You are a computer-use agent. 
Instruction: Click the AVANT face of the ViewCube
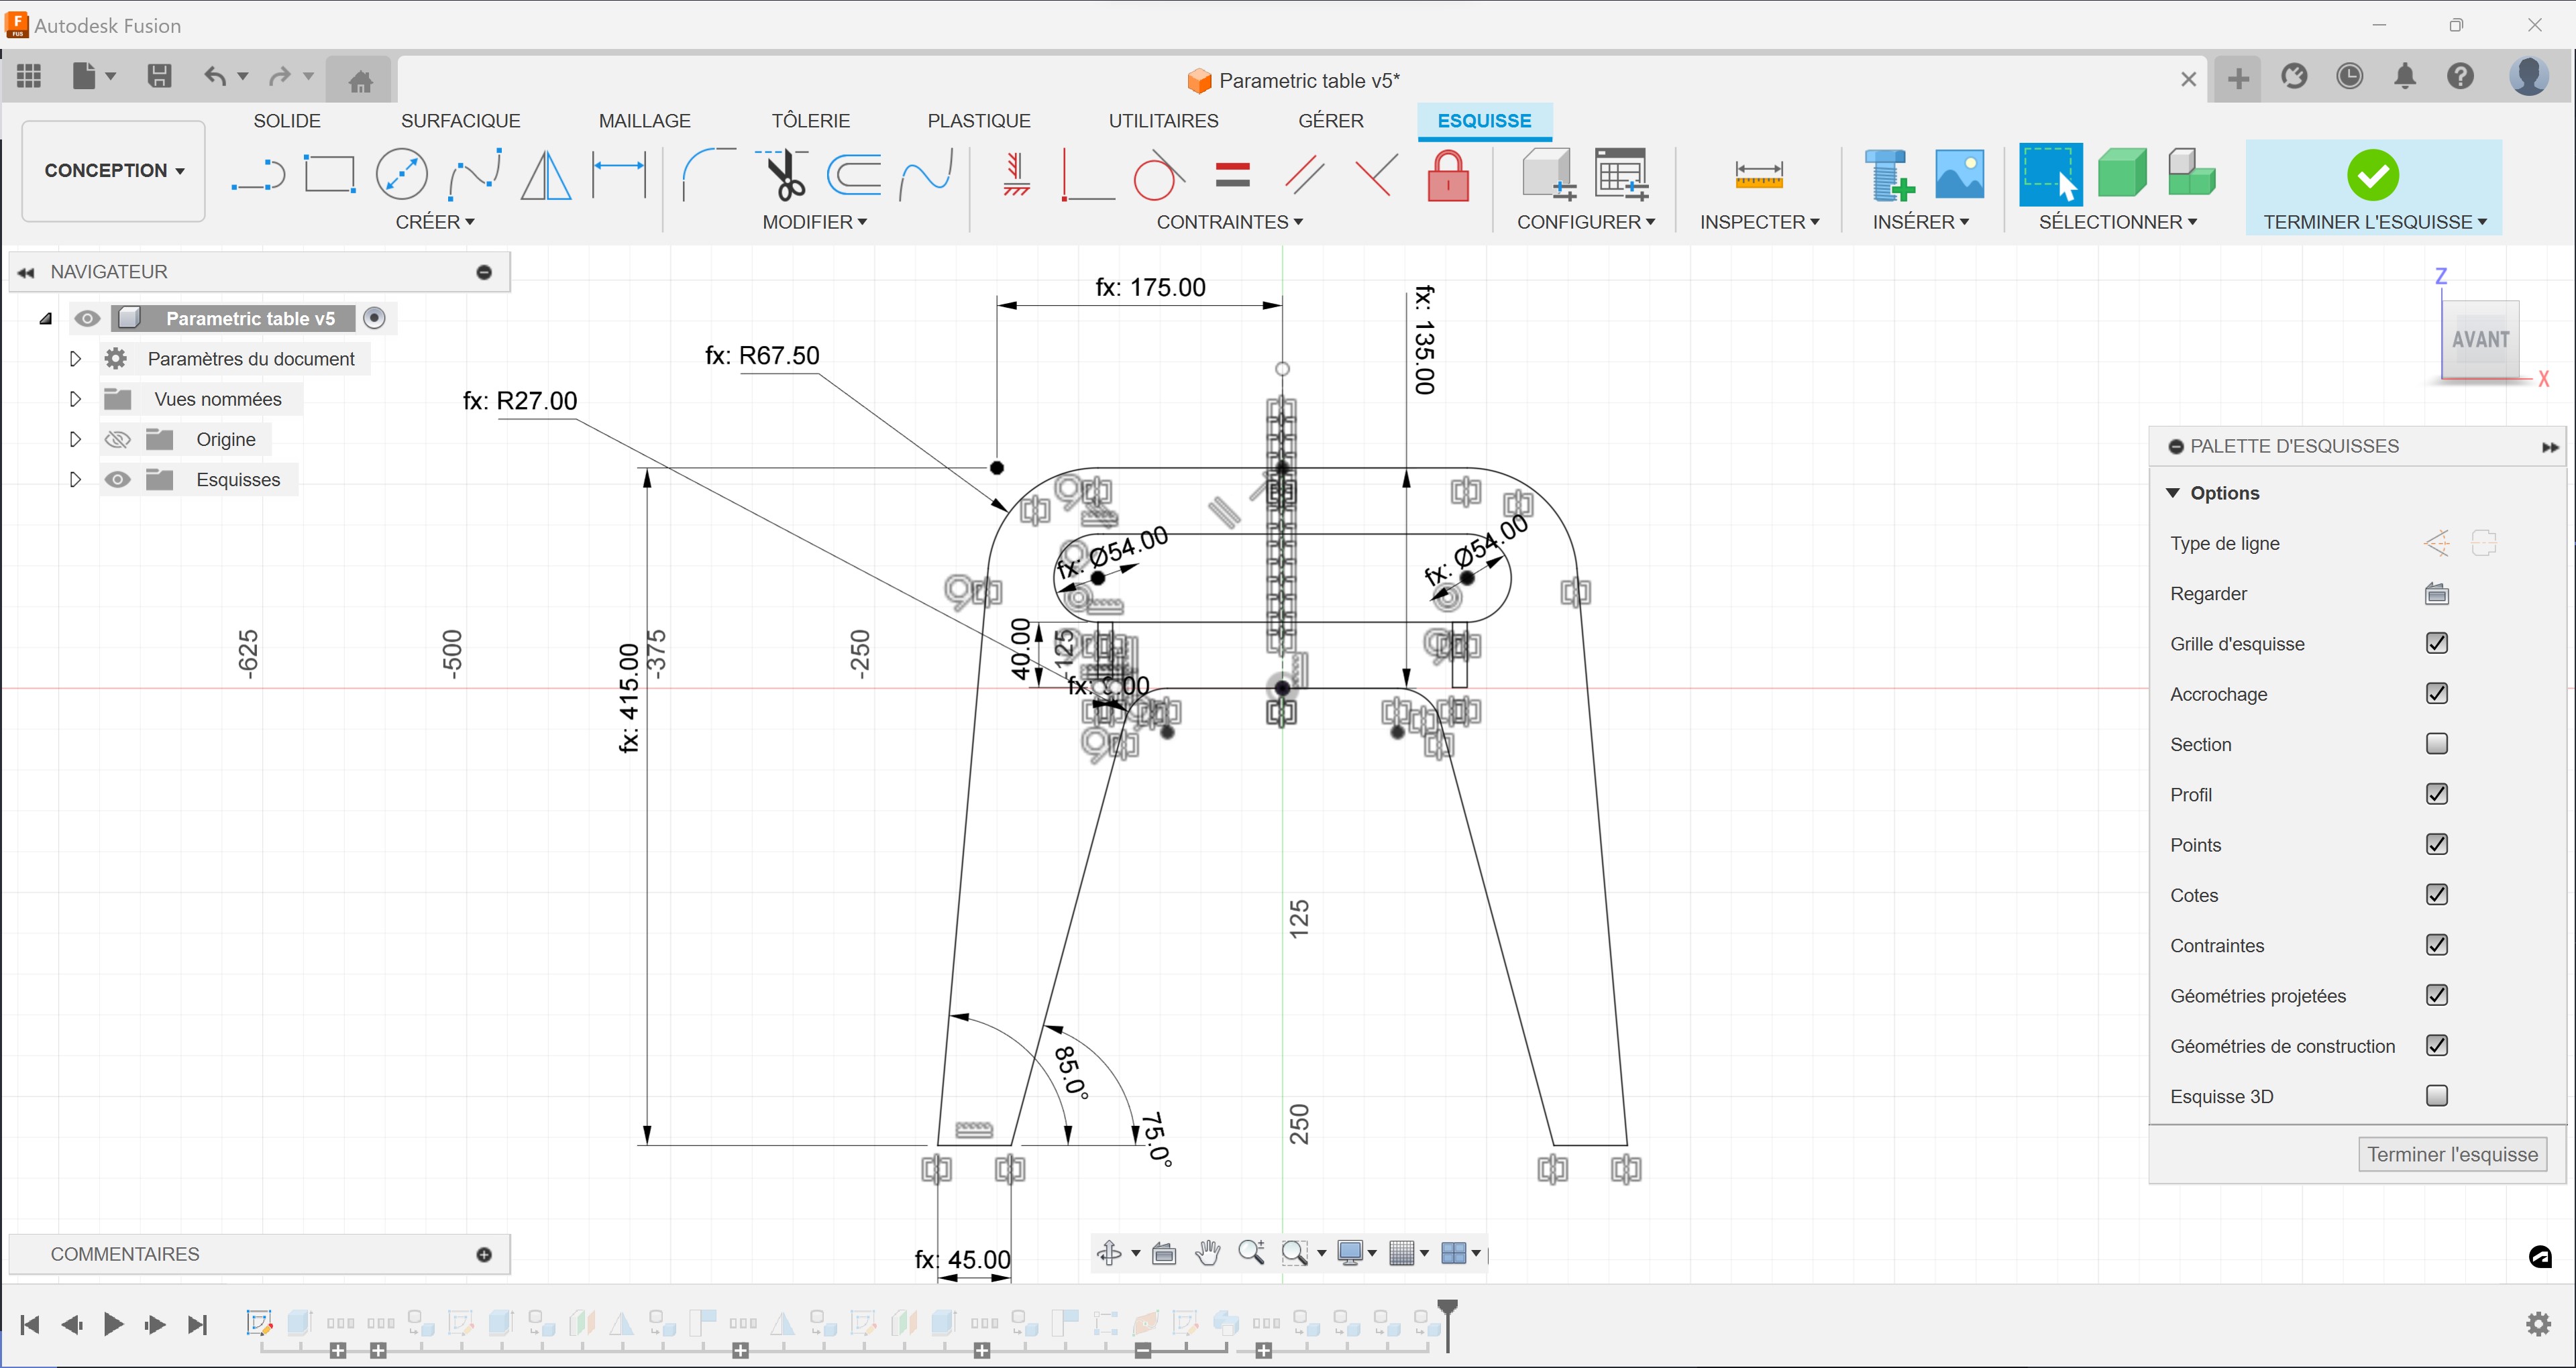point(2480,339)
